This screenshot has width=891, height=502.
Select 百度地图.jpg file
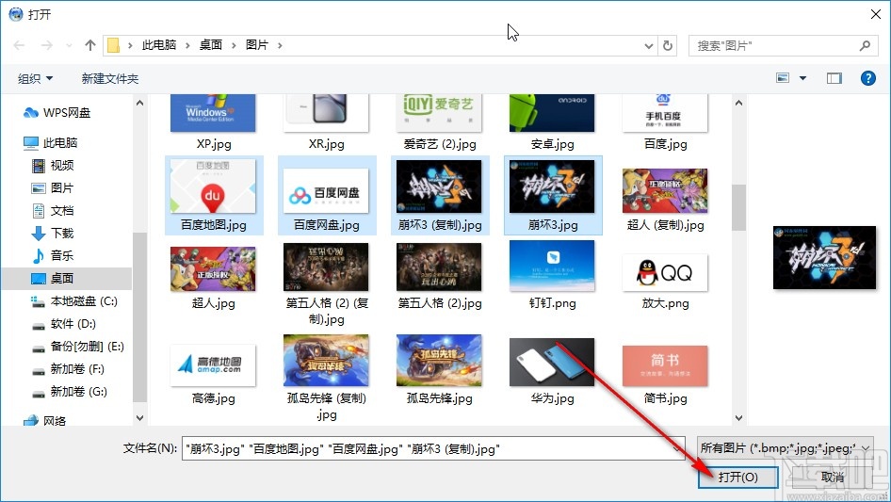214,195
